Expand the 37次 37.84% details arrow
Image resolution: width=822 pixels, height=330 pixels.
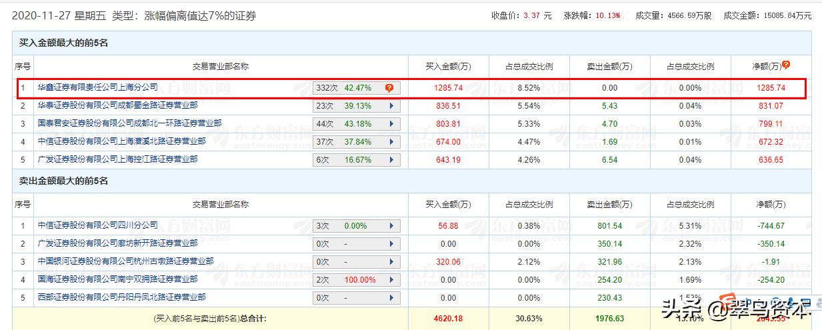[390, 141]
